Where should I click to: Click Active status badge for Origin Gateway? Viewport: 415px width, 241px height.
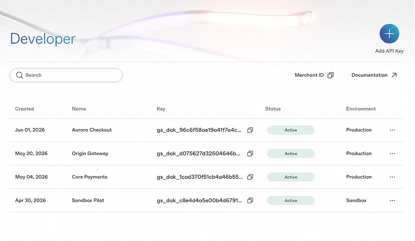pyautogui.click(x=291, y=154)
